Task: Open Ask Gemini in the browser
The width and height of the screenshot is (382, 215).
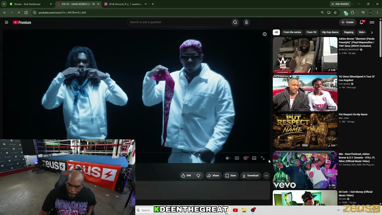Action: 340,4
